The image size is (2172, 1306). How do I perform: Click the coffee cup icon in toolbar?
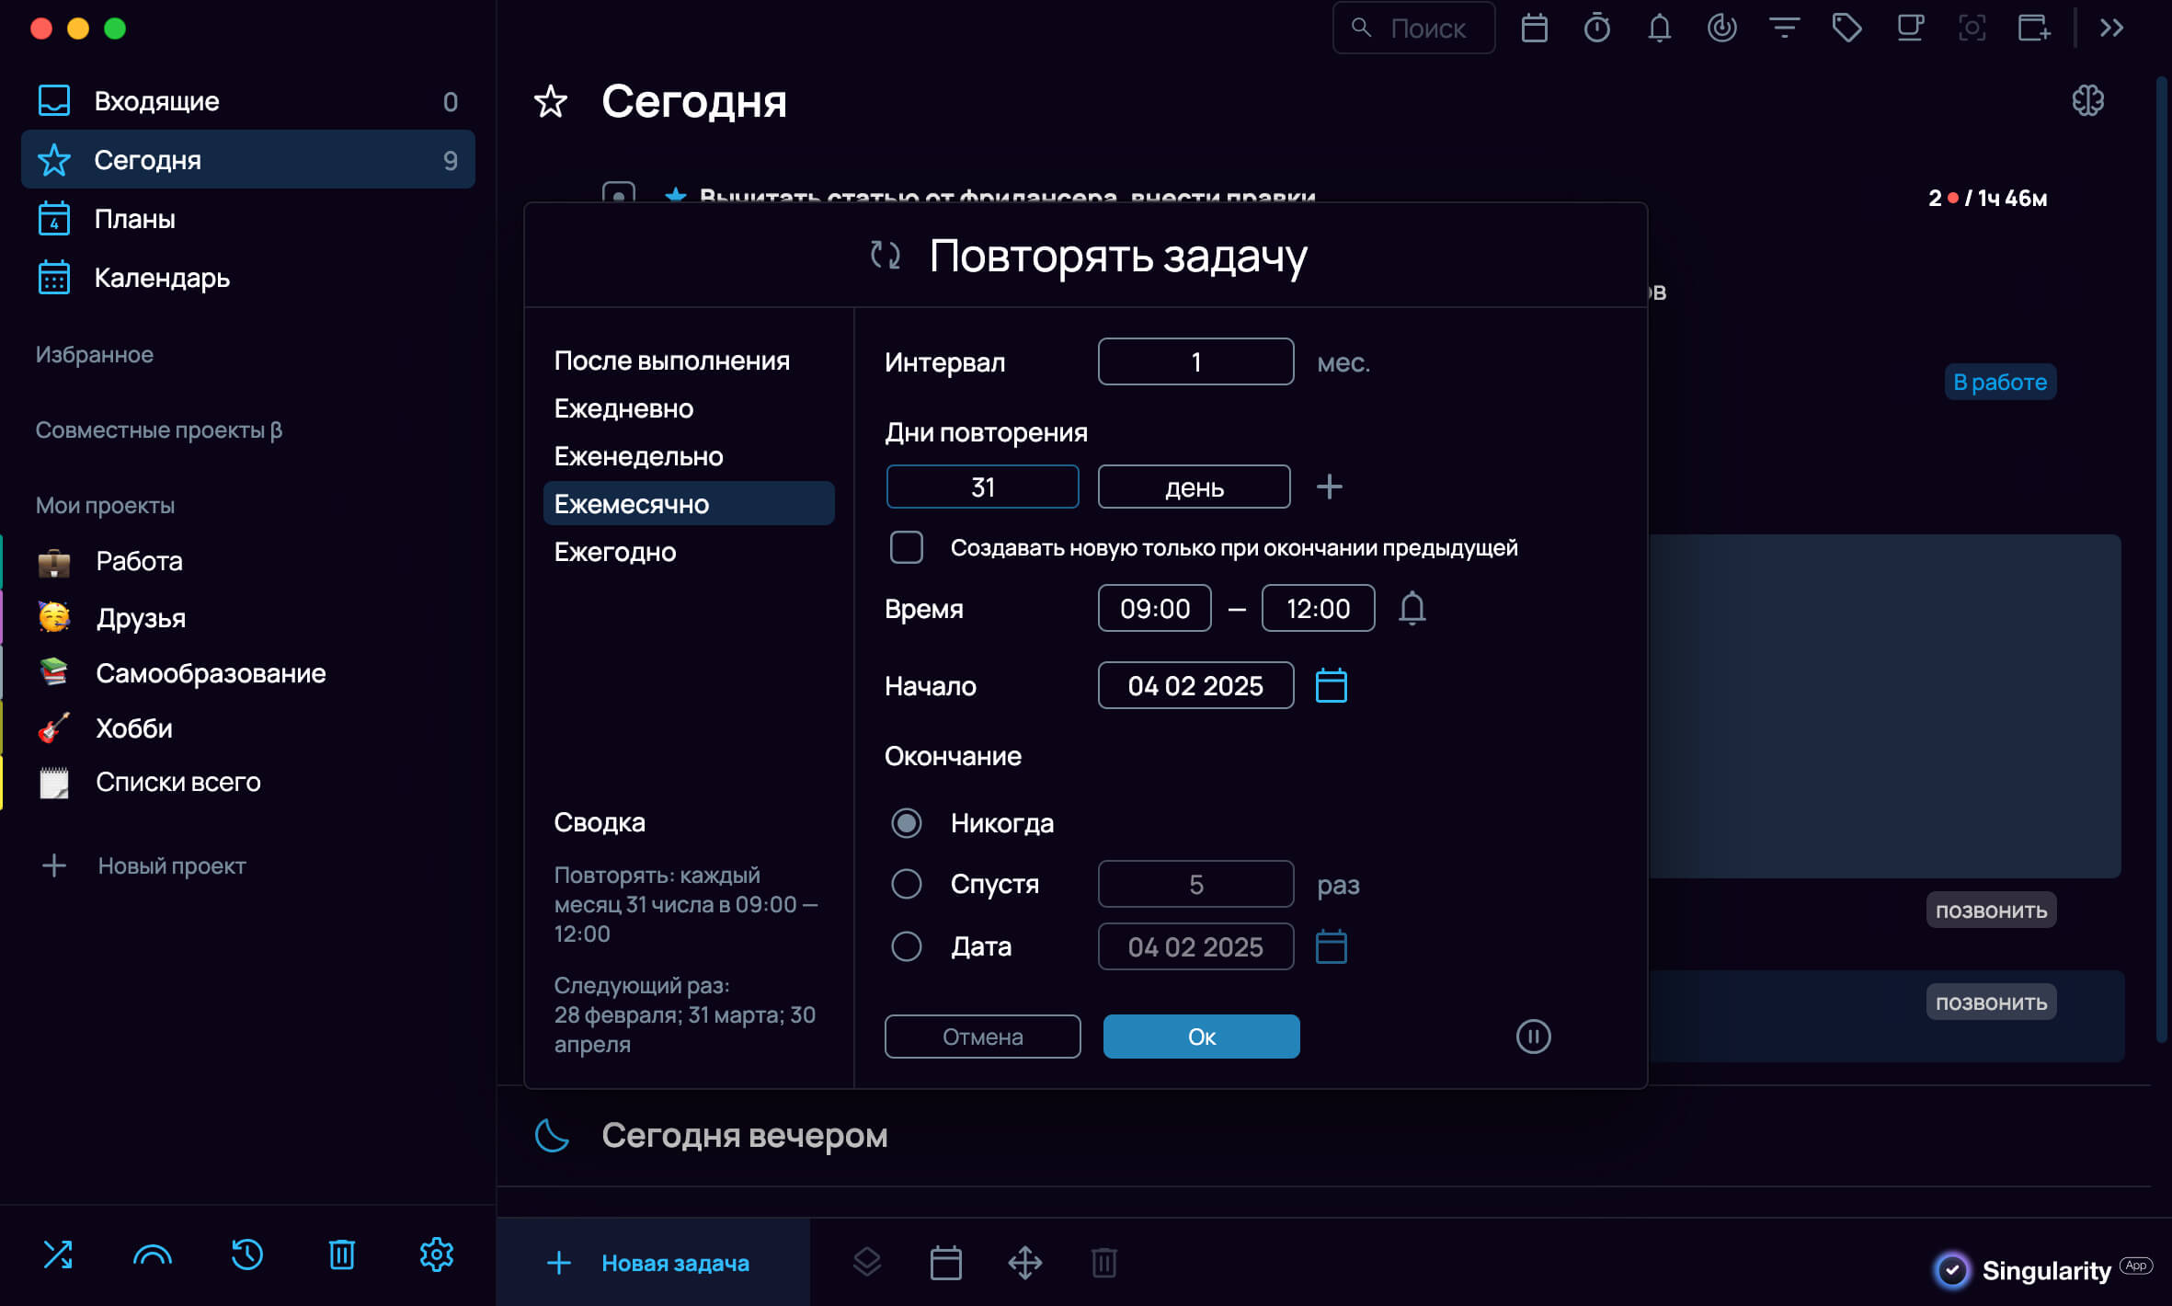pos(1910,29)
